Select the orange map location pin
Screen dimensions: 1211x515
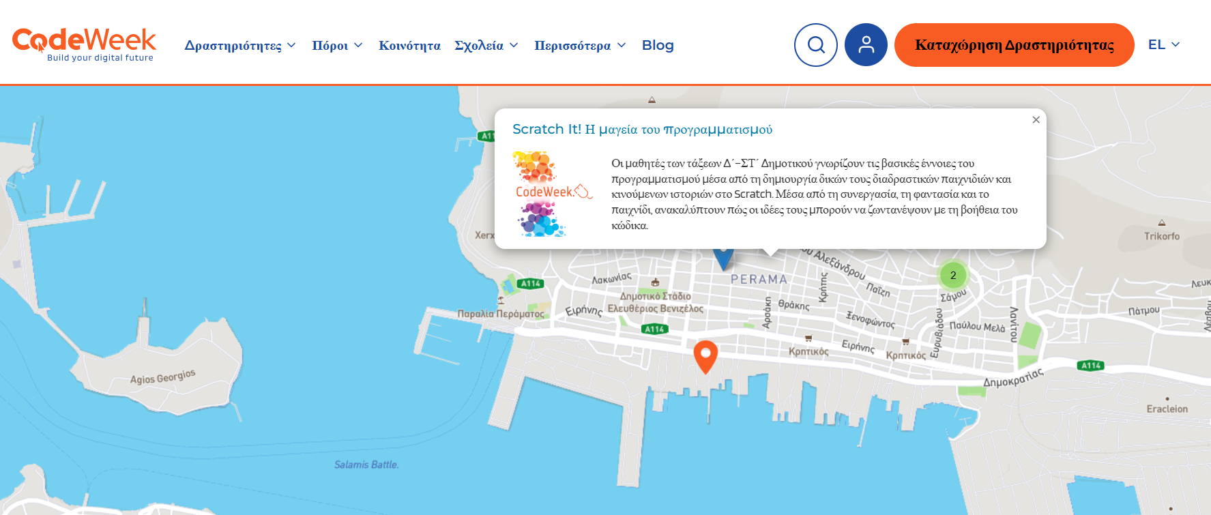[705, 355]
